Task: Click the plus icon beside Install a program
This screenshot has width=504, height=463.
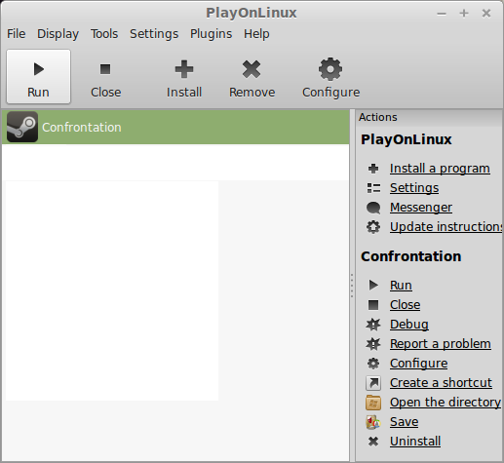Action: 373,169
